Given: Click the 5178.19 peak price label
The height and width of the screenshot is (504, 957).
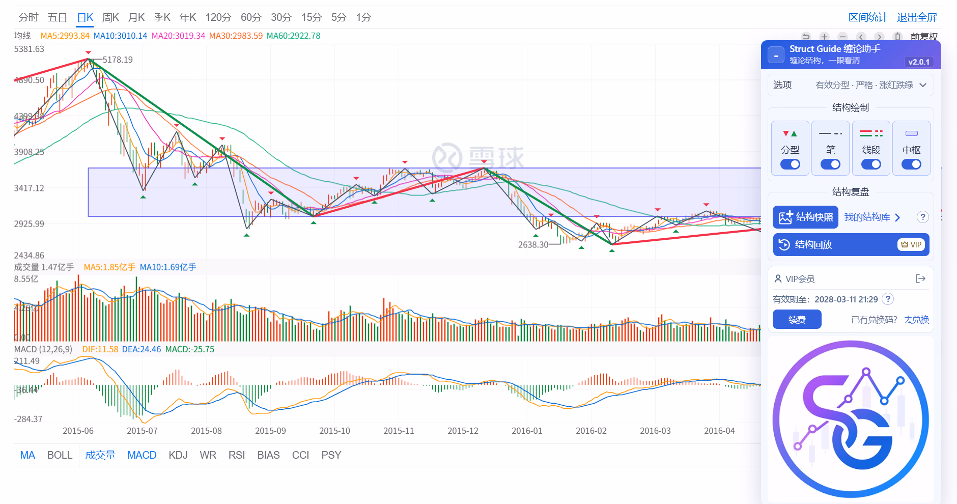Looking at the screenshot, I should click(118, 60).
